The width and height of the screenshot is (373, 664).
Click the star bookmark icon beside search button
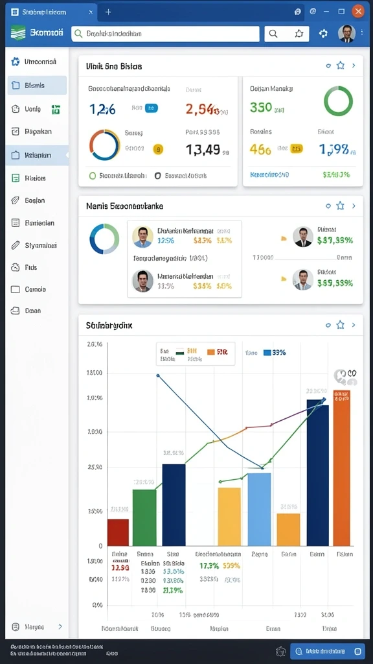click(299, 34)
